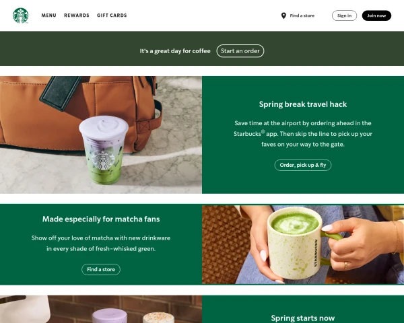The height and width of the screenshot is (323, 404).
Task: Click the spring drinks photo at bottom
Action: (101, 309)
